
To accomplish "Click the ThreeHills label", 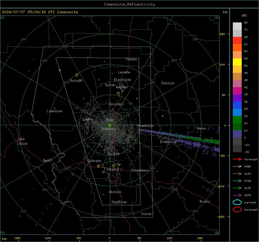I will 145,126.
